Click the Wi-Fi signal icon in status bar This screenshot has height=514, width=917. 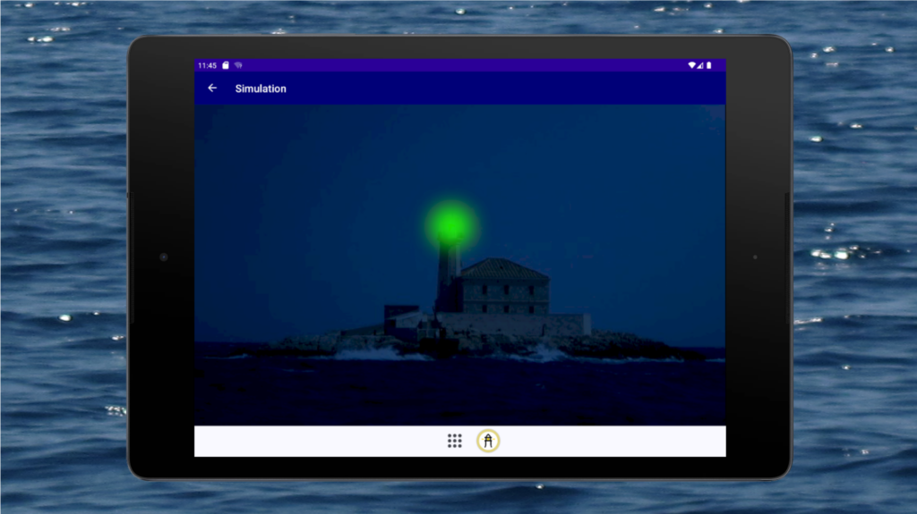coord(691,65)
